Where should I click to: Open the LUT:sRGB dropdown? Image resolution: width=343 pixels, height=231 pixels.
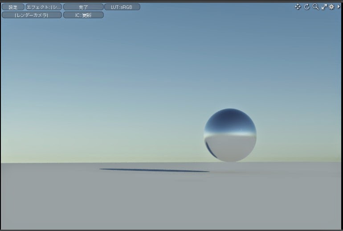[122, 7]
